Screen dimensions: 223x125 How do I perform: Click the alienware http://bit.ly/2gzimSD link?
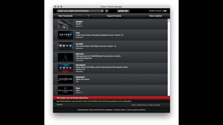84,58
